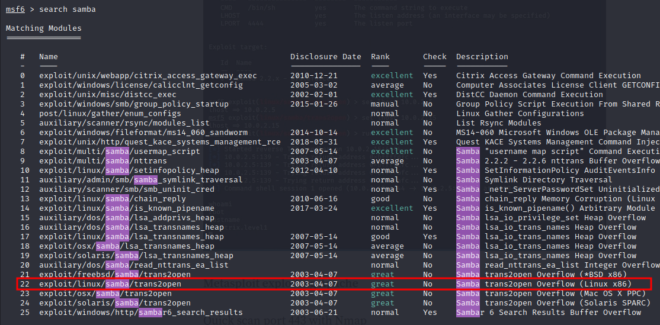The height and width of the screenshot is (325, 660).
Task: Click exploit/windows/http/sambar6_search_results entry
Action: [x=140, y=313]
